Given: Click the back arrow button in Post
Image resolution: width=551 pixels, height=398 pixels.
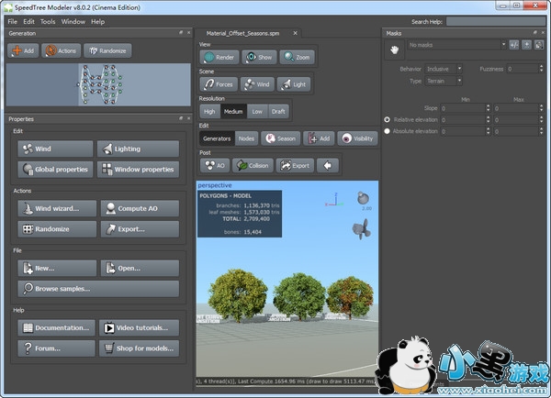Looking at the screenshot, I should coord(327,165).
